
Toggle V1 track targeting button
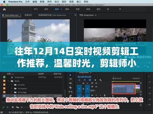tap(87, 89)
